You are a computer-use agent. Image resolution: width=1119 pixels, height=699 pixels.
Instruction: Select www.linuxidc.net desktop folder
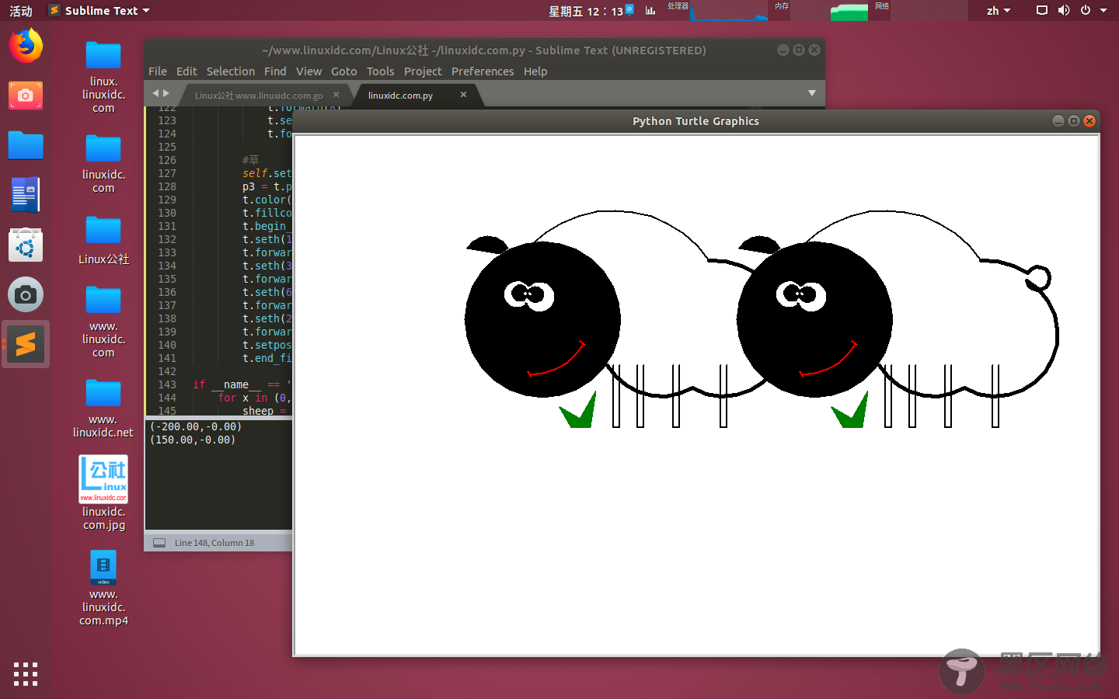(x=103, y=409)
